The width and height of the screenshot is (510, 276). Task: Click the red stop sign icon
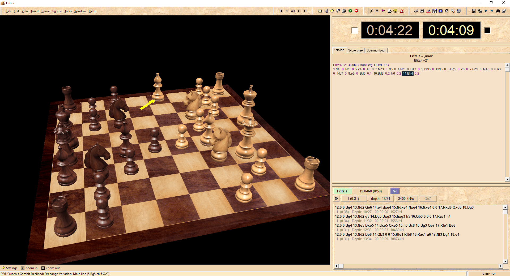pyautogui.click(x=356, y=11)
